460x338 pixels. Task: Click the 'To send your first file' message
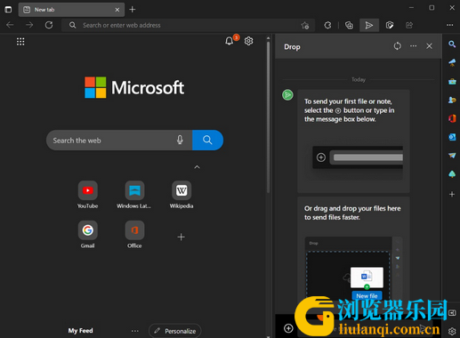(x=349, y=110)
